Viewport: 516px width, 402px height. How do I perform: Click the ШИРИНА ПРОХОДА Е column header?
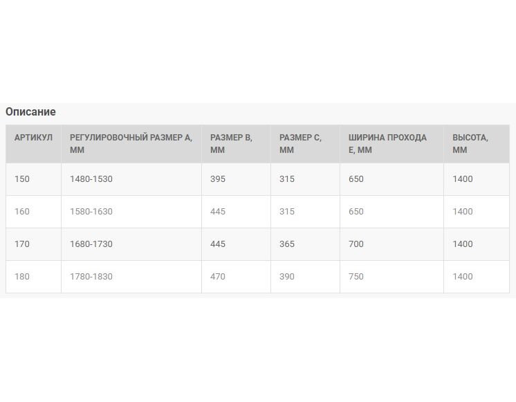click(x=392, y=144)
